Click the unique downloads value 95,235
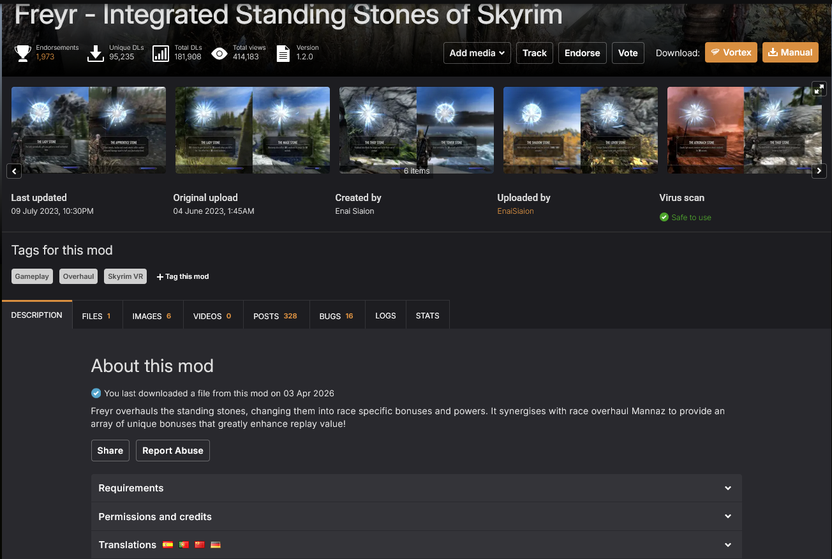 [122, 57]
